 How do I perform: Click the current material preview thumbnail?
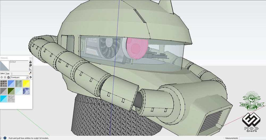pyautogui.click(x=5, y=65)
